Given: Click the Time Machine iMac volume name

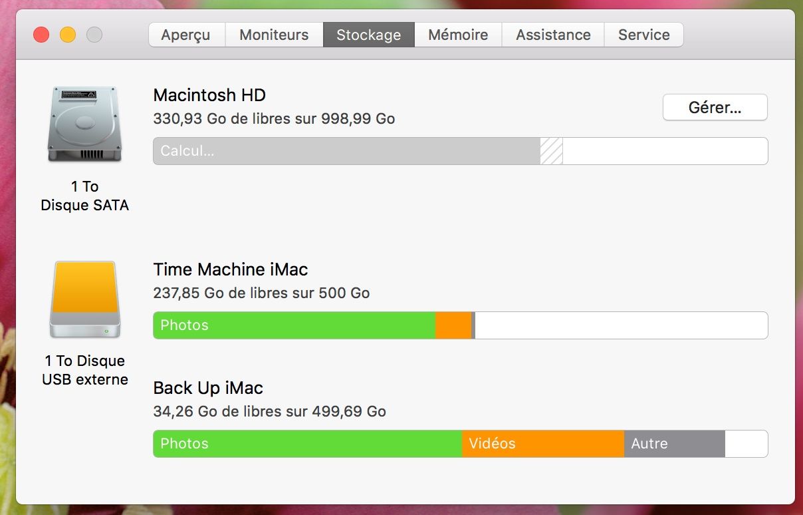Looking at the screenshot, I should pyautogui.click(x=231, y=269).
